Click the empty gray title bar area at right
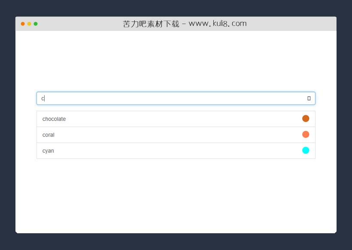 point(300,24)
